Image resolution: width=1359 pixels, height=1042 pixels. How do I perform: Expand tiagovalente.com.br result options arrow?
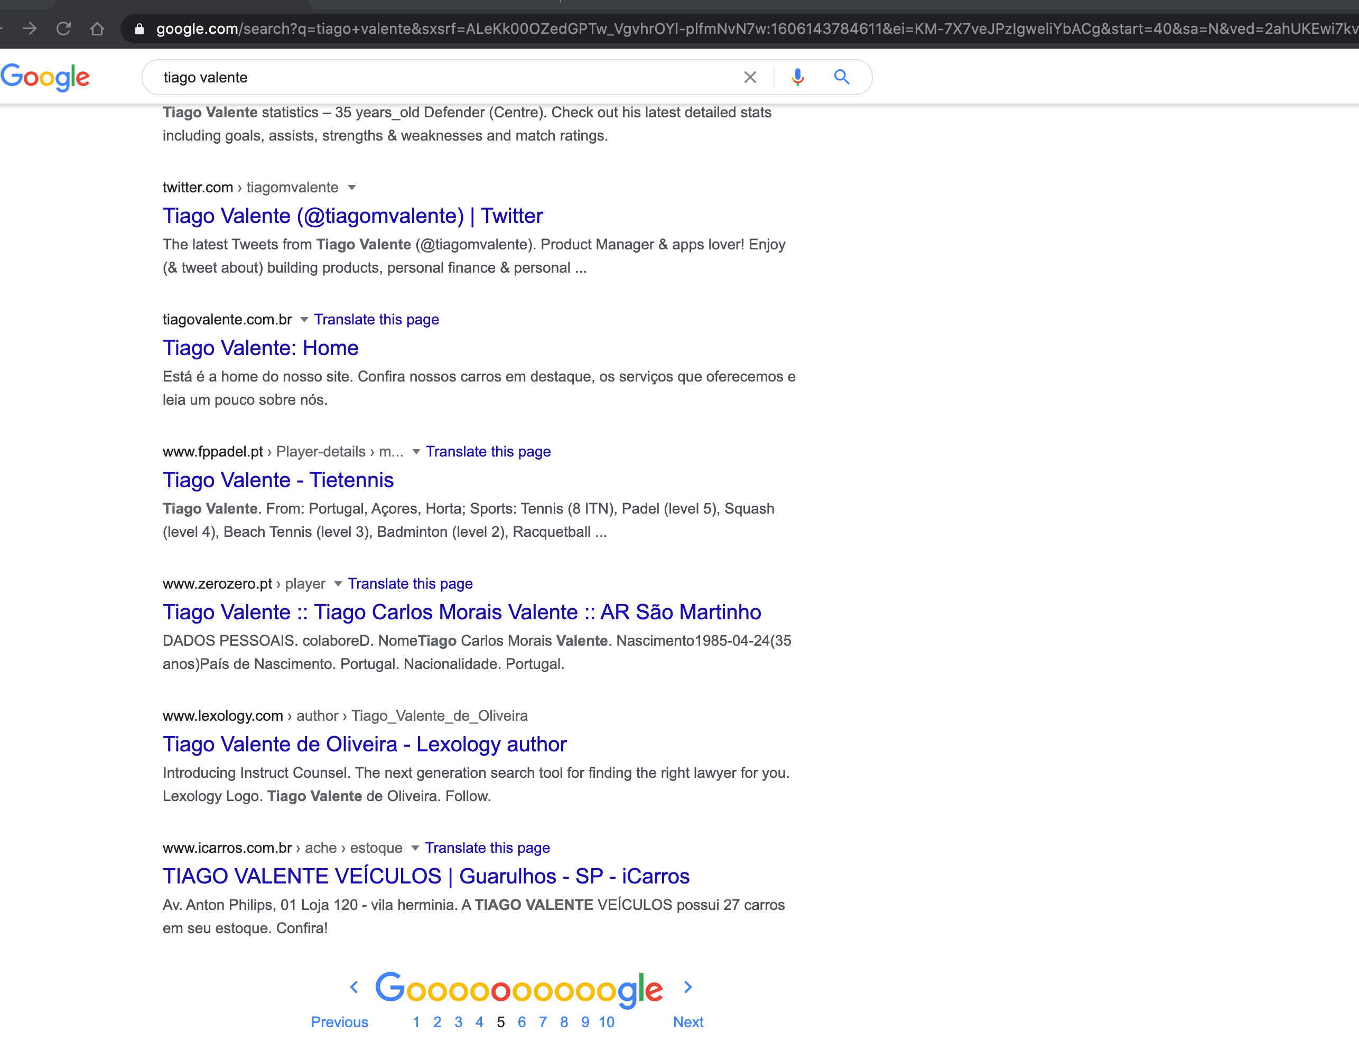pyautogui.click(x=304, y=320)
